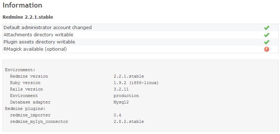The width and height of the screenshot is (280, 134).
Task: Select the Default administrator account changed row text
Action: pos(48,28)
